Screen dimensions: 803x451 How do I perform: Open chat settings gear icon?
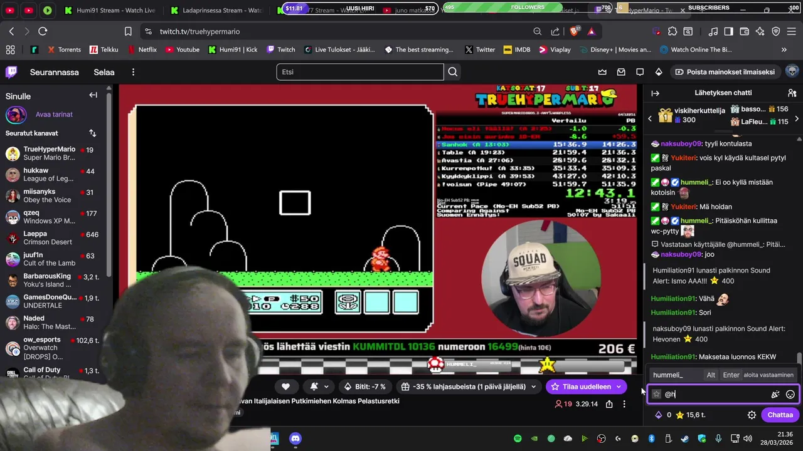pos(752,415)
